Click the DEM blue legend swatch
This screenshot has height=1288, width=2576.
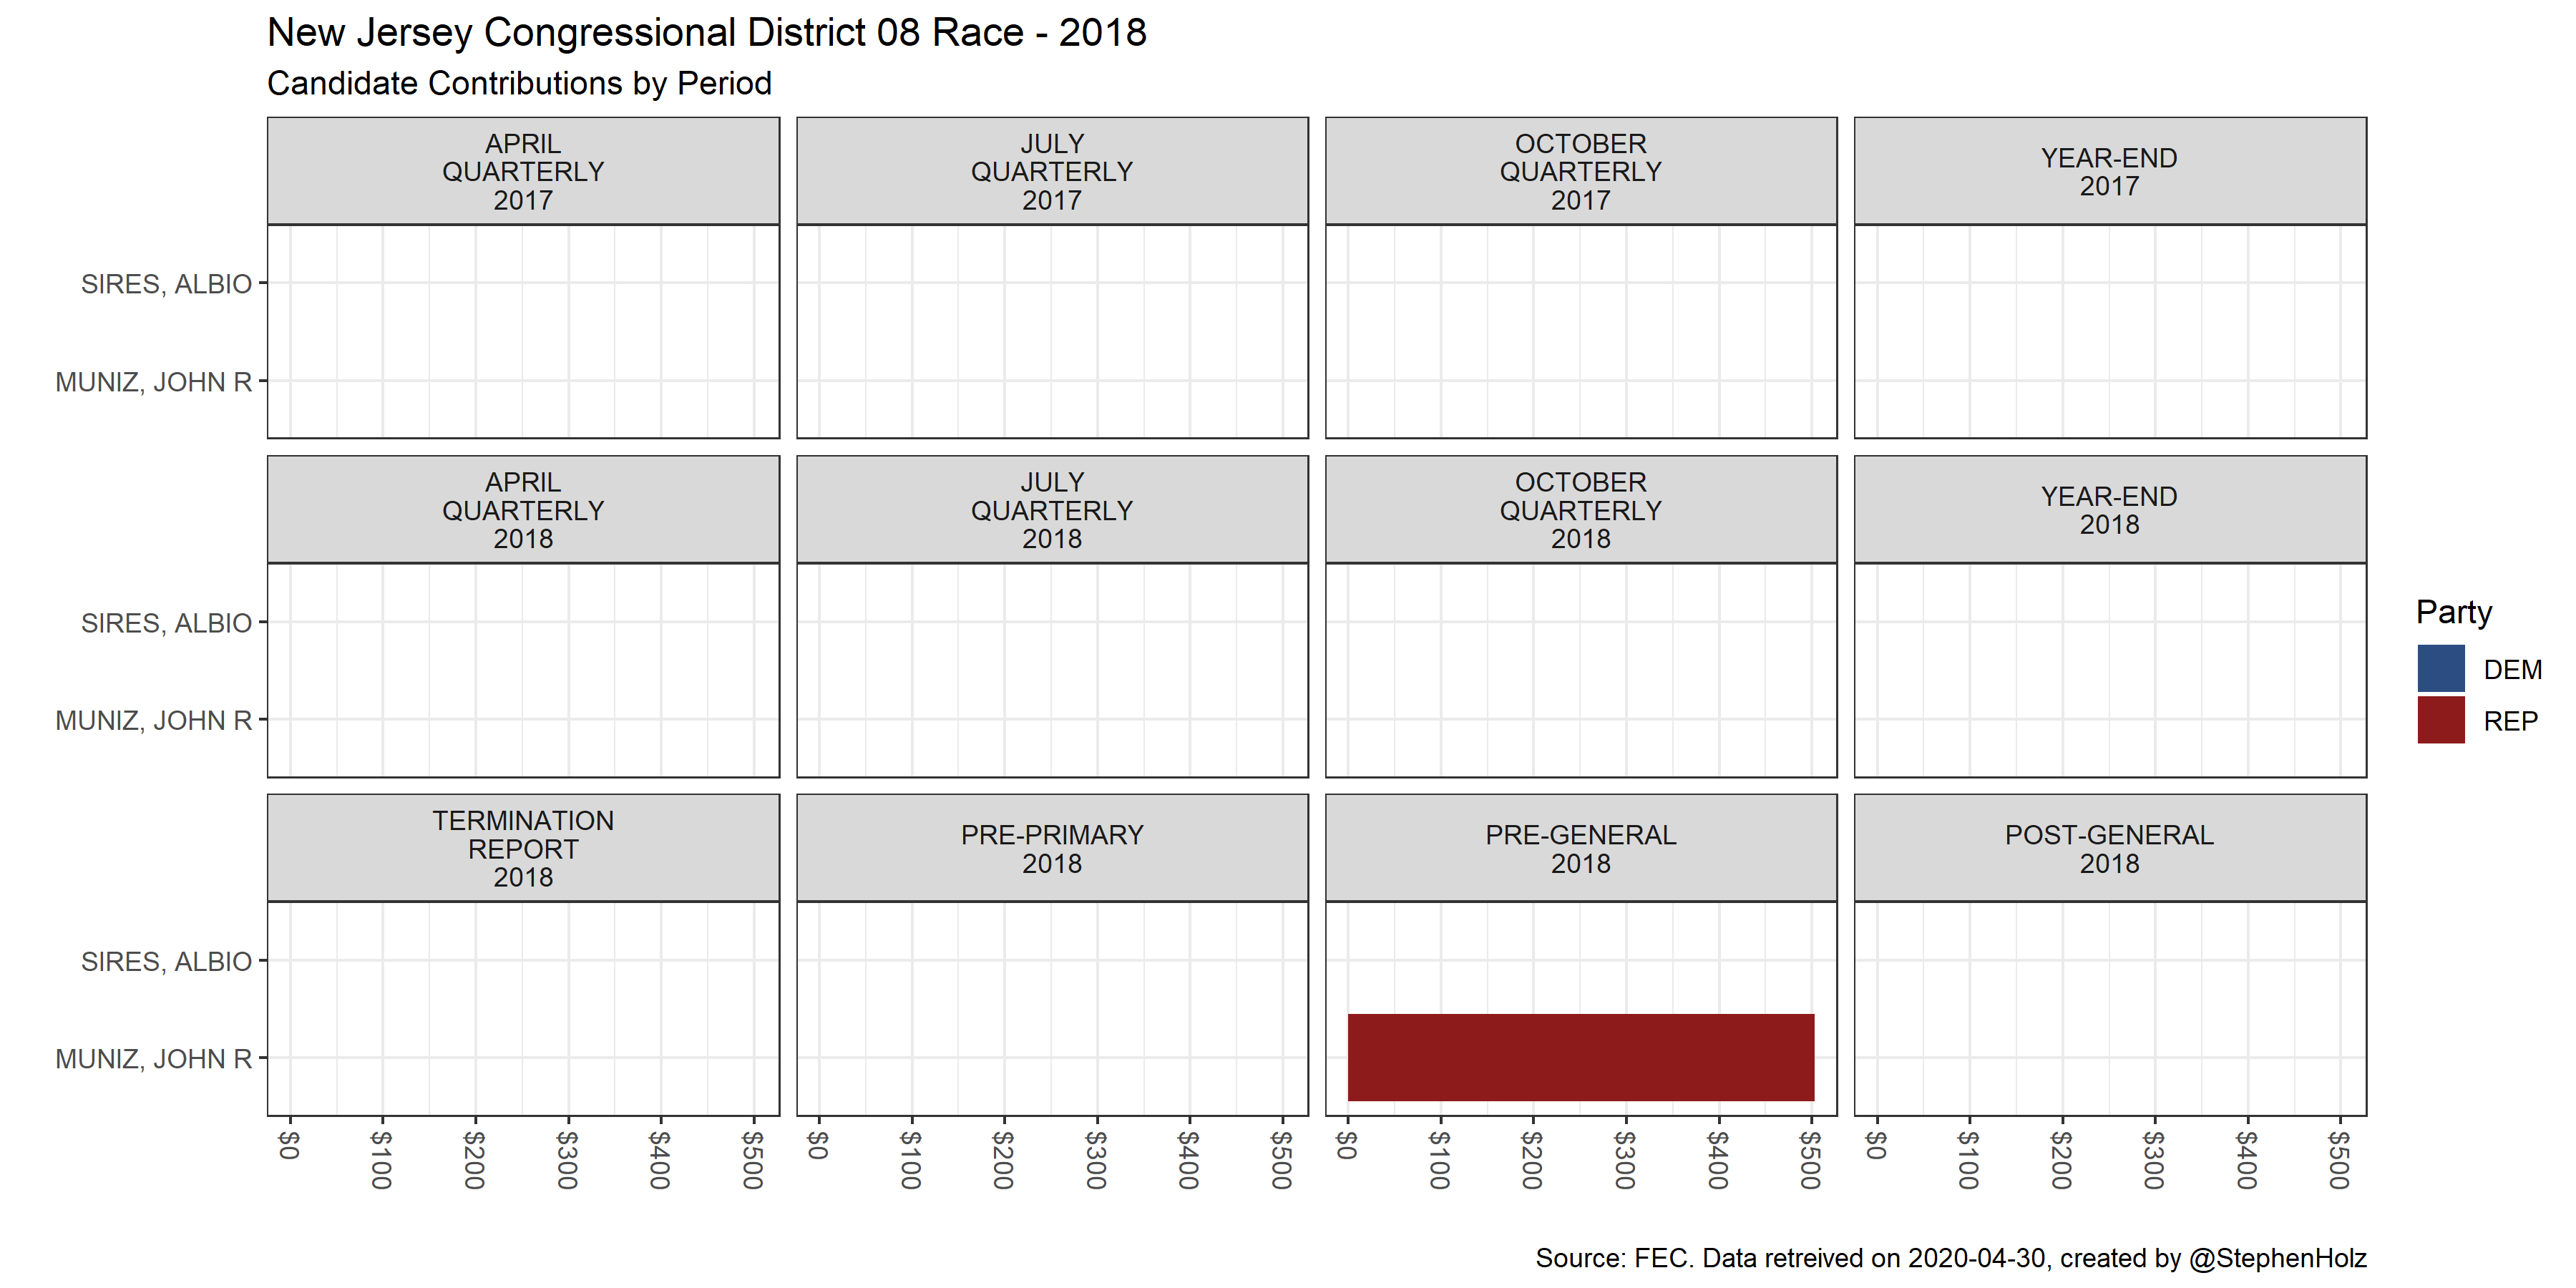pyautogui.click(x=2440, y=669)
